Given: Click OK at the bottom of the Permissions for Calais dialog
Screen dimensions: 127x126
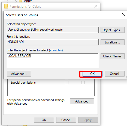Looking at the screenshot, I should pyautogui.click(x=44, y=120).
